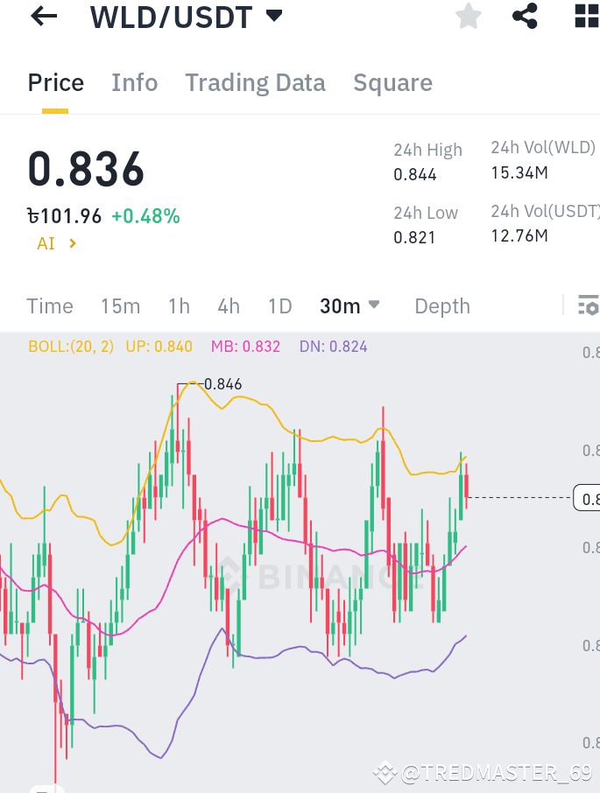Open the 30m interval dropdown arrow
Viewport: 600px width, 793px height.
point(374,305)
